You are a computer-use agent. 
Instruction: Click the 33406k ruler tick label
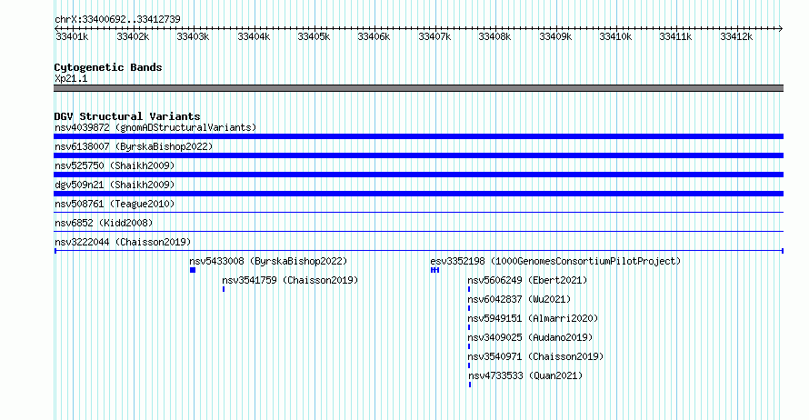tap(374, 36)
